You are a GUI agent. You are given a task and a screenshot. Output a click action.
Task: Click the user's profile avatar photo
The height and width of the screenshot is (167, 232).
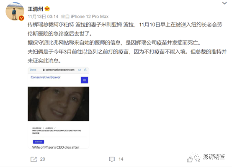15,11
